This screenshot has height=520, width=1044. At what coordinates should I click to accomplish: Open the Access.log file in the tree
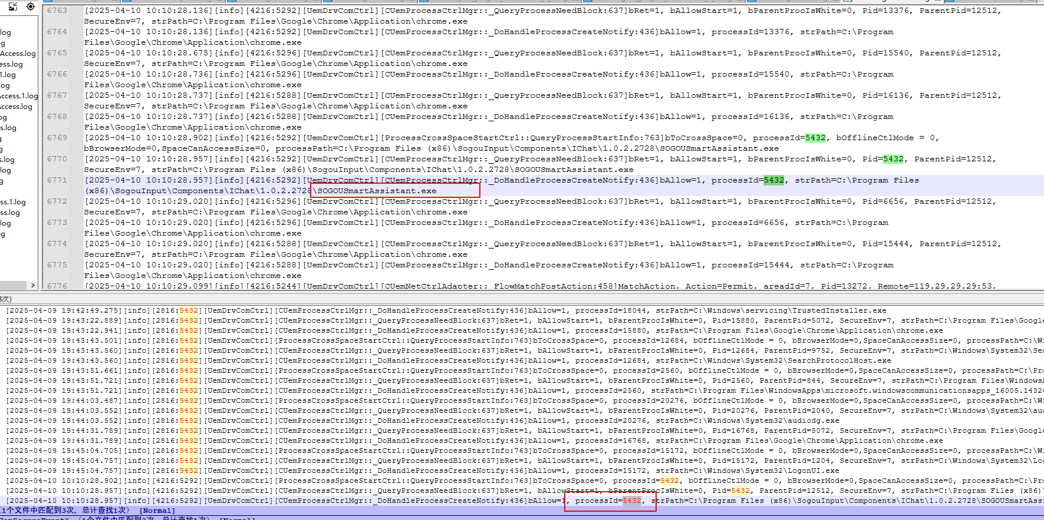point(18,54)
